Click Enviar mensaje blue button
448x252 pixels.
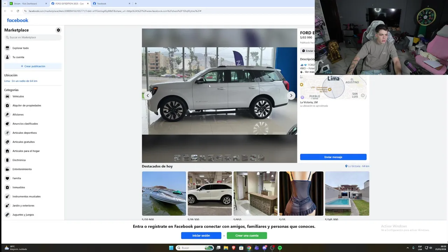tap(333, 157)
